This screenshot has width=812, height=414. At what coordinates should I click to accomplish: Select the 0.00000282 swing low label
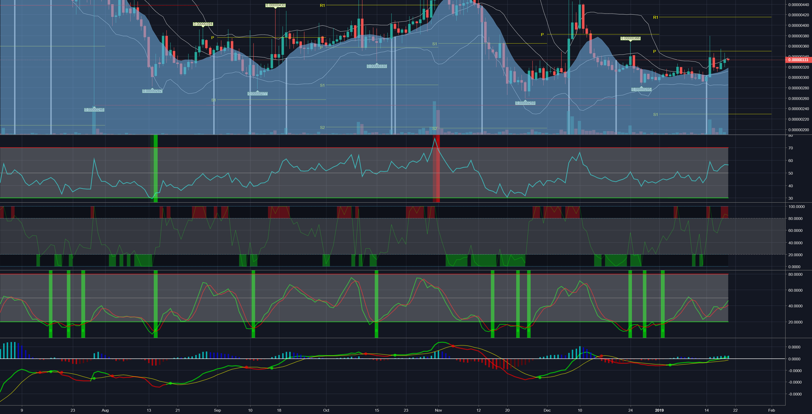point(152,91)
